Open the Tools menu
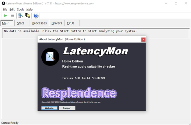 pos(20,10)
